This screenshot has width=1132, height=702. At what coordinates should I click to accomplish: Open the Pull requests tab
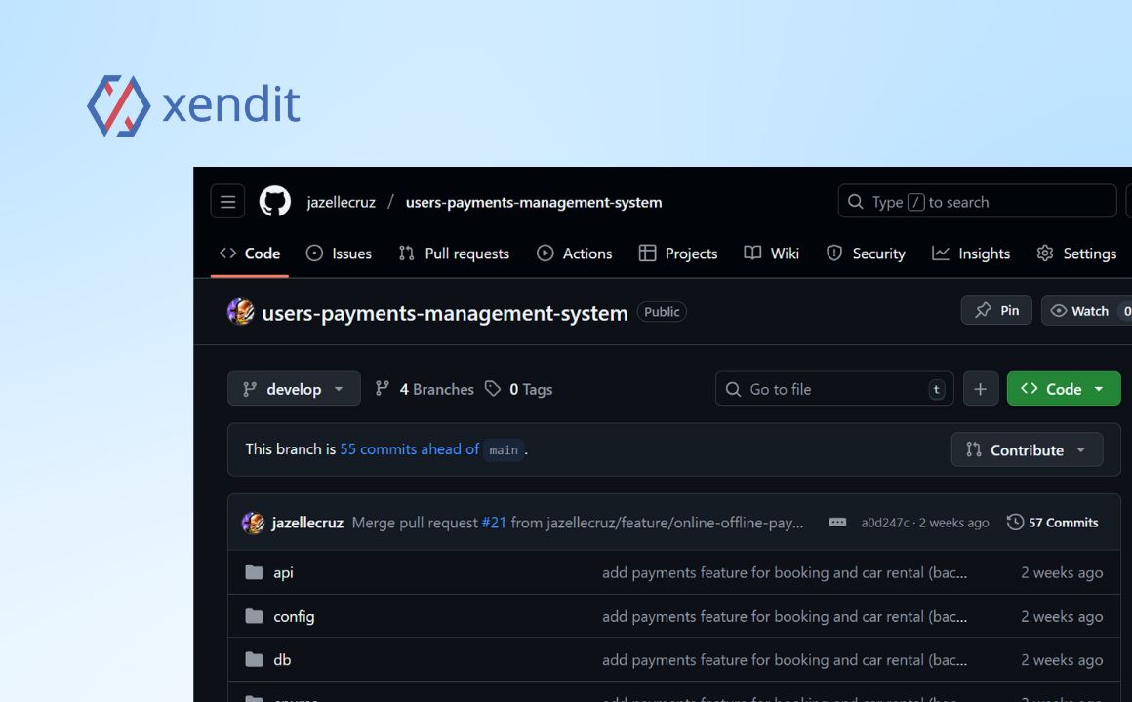[455, 253]
